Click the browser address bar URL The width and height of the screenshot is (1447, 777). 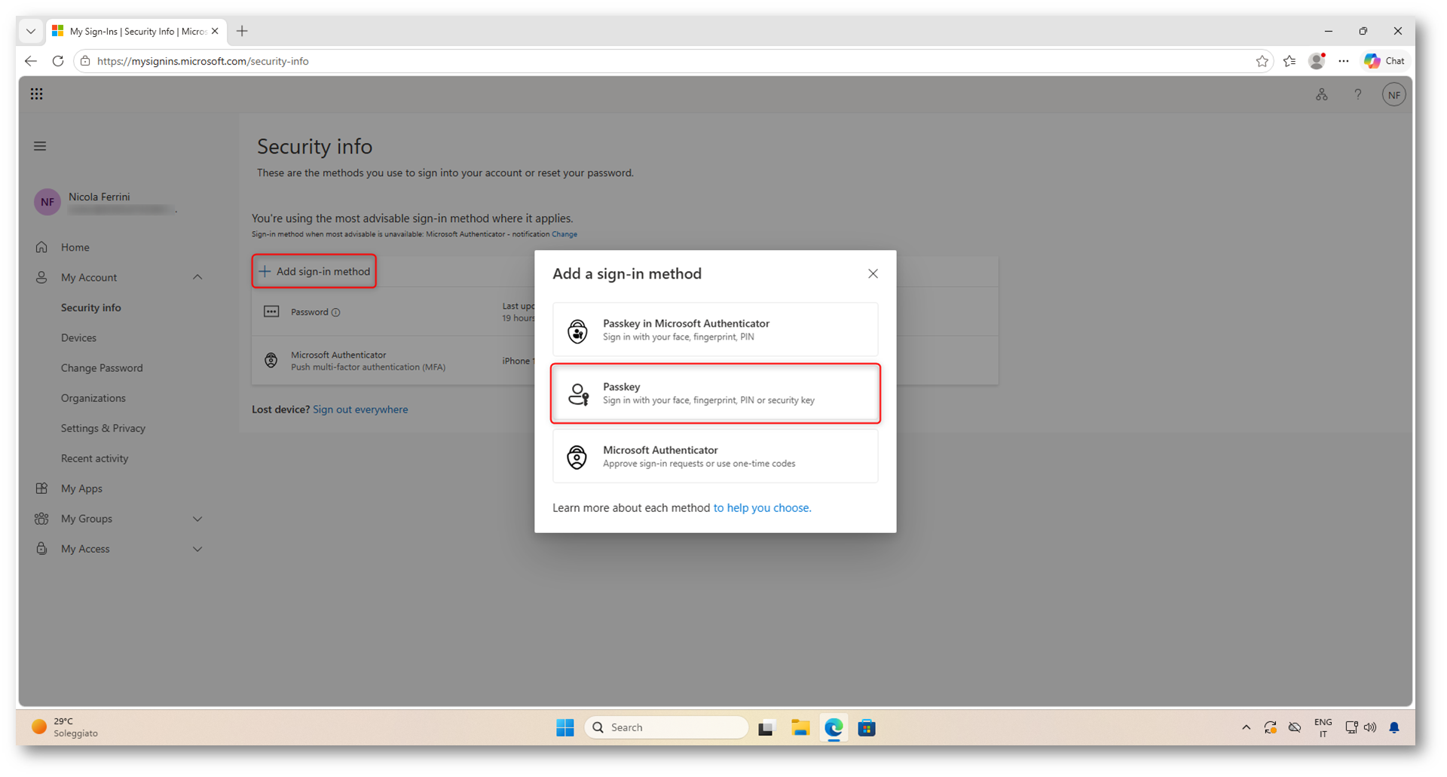point(203,61)
